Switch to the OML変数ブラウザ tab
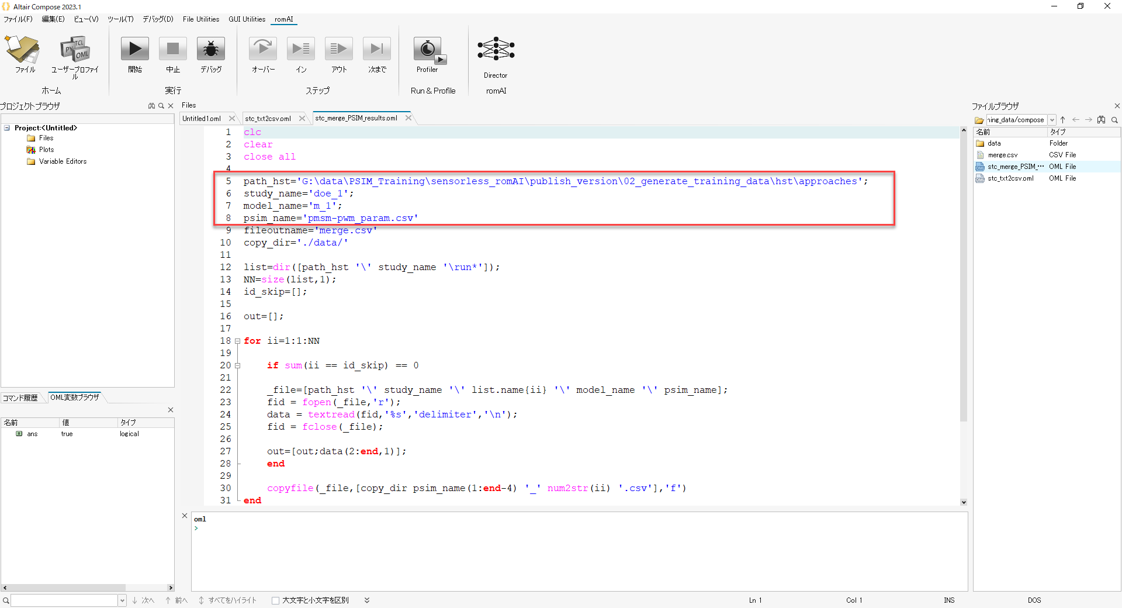 coord(75,397)
